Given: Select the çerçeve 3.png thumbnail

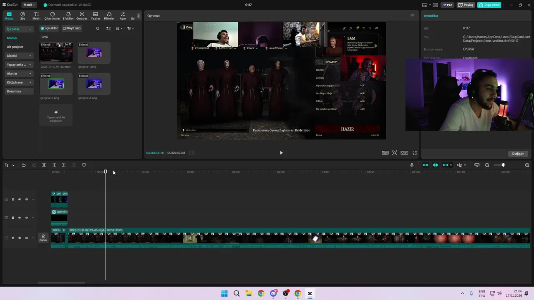Looking at the screenshot, I should pyautogui.click(x=94, y=84).
